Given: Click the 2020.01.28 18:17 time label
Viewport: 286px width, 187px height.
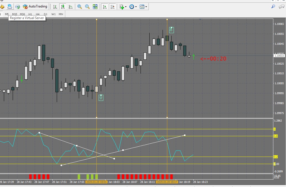Looking at the screenshot, I should (167, 182).
